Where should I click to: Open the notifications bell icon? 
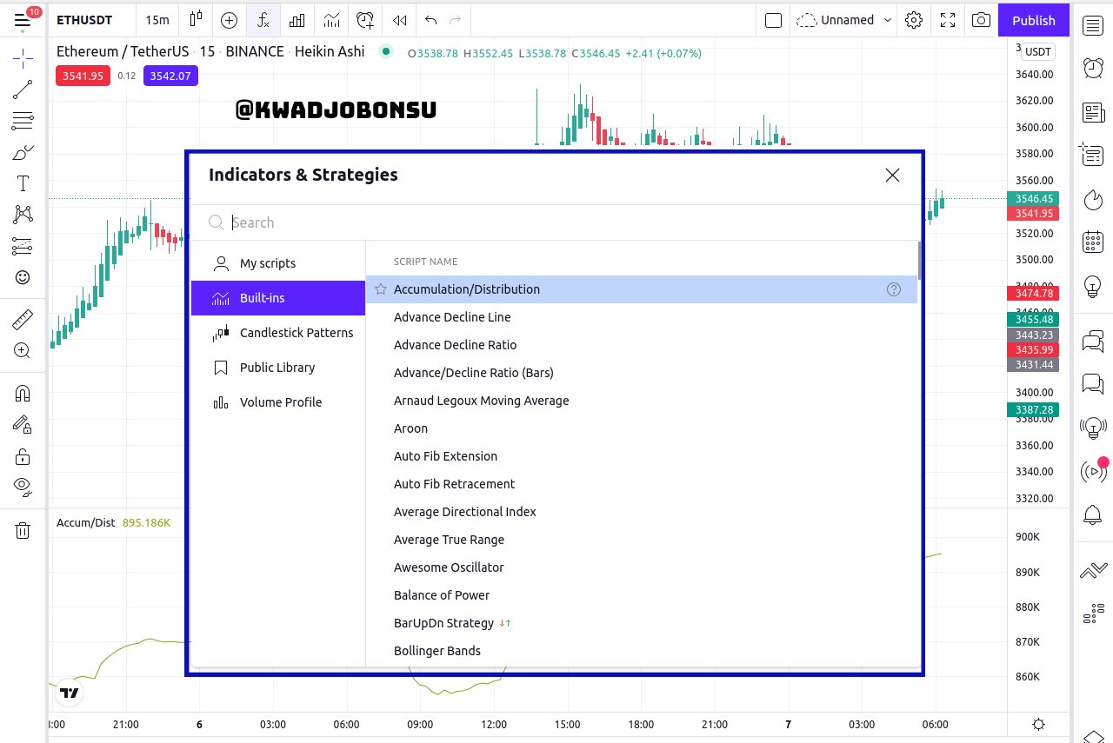(x=1093, y=514)
